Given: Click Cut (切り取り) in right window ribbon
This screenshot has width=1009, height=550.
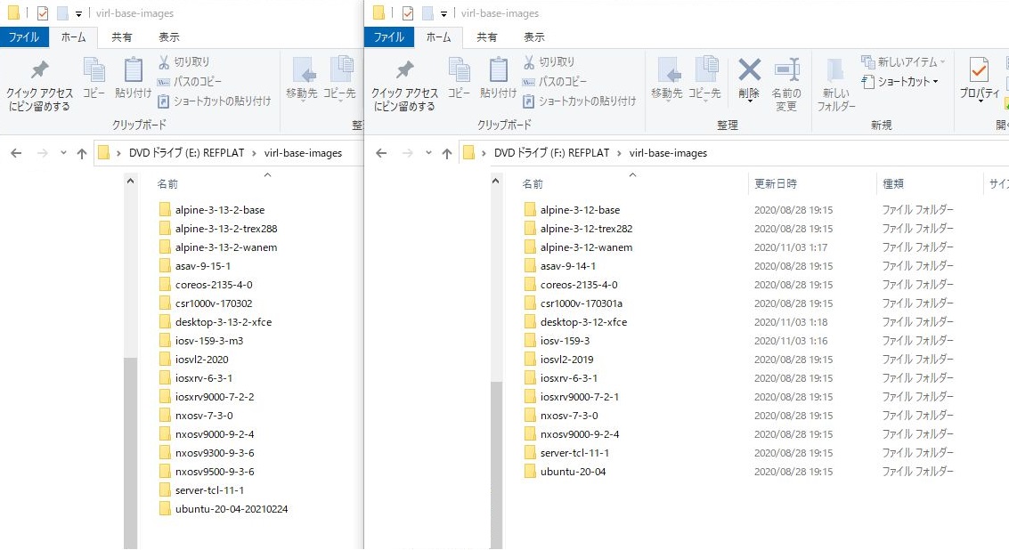Looking at the screenshot, I should pyautogui.click(x=549, y=61).
